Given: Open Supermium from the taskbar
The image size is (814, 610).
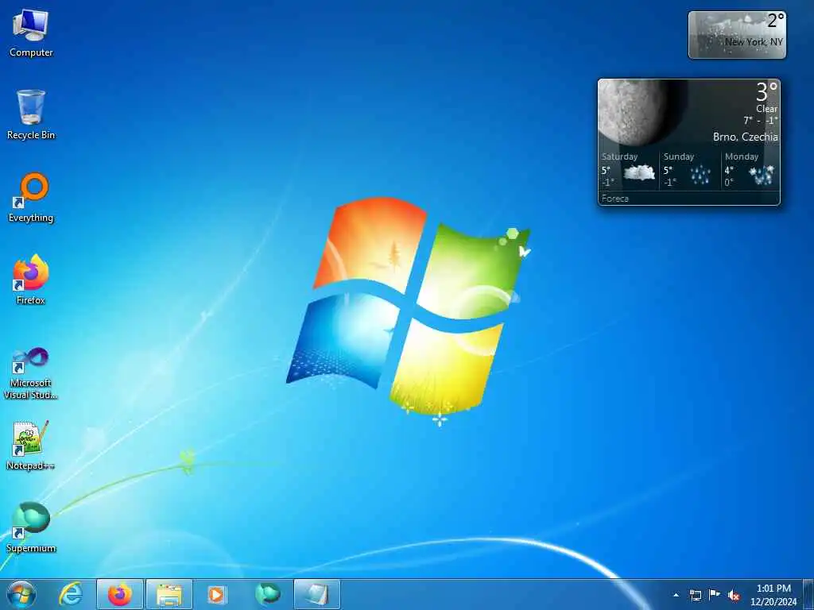Looking at the screenshot, I should (267, 594).
